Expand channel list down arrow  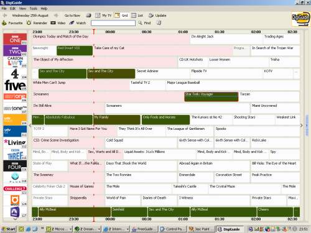(x=15, y=219)
